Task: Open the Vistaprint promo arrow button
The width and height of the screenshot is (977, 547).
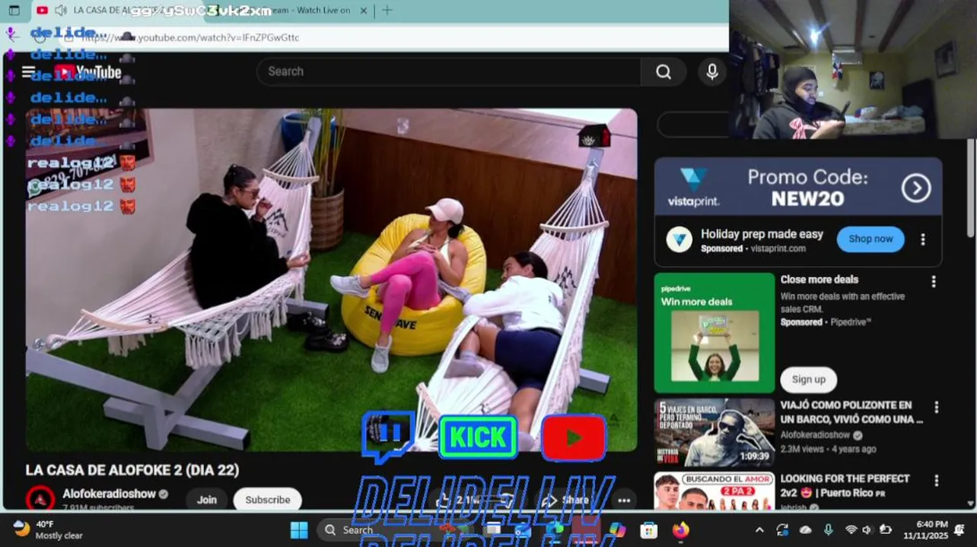Action: (x=916, y=188)
